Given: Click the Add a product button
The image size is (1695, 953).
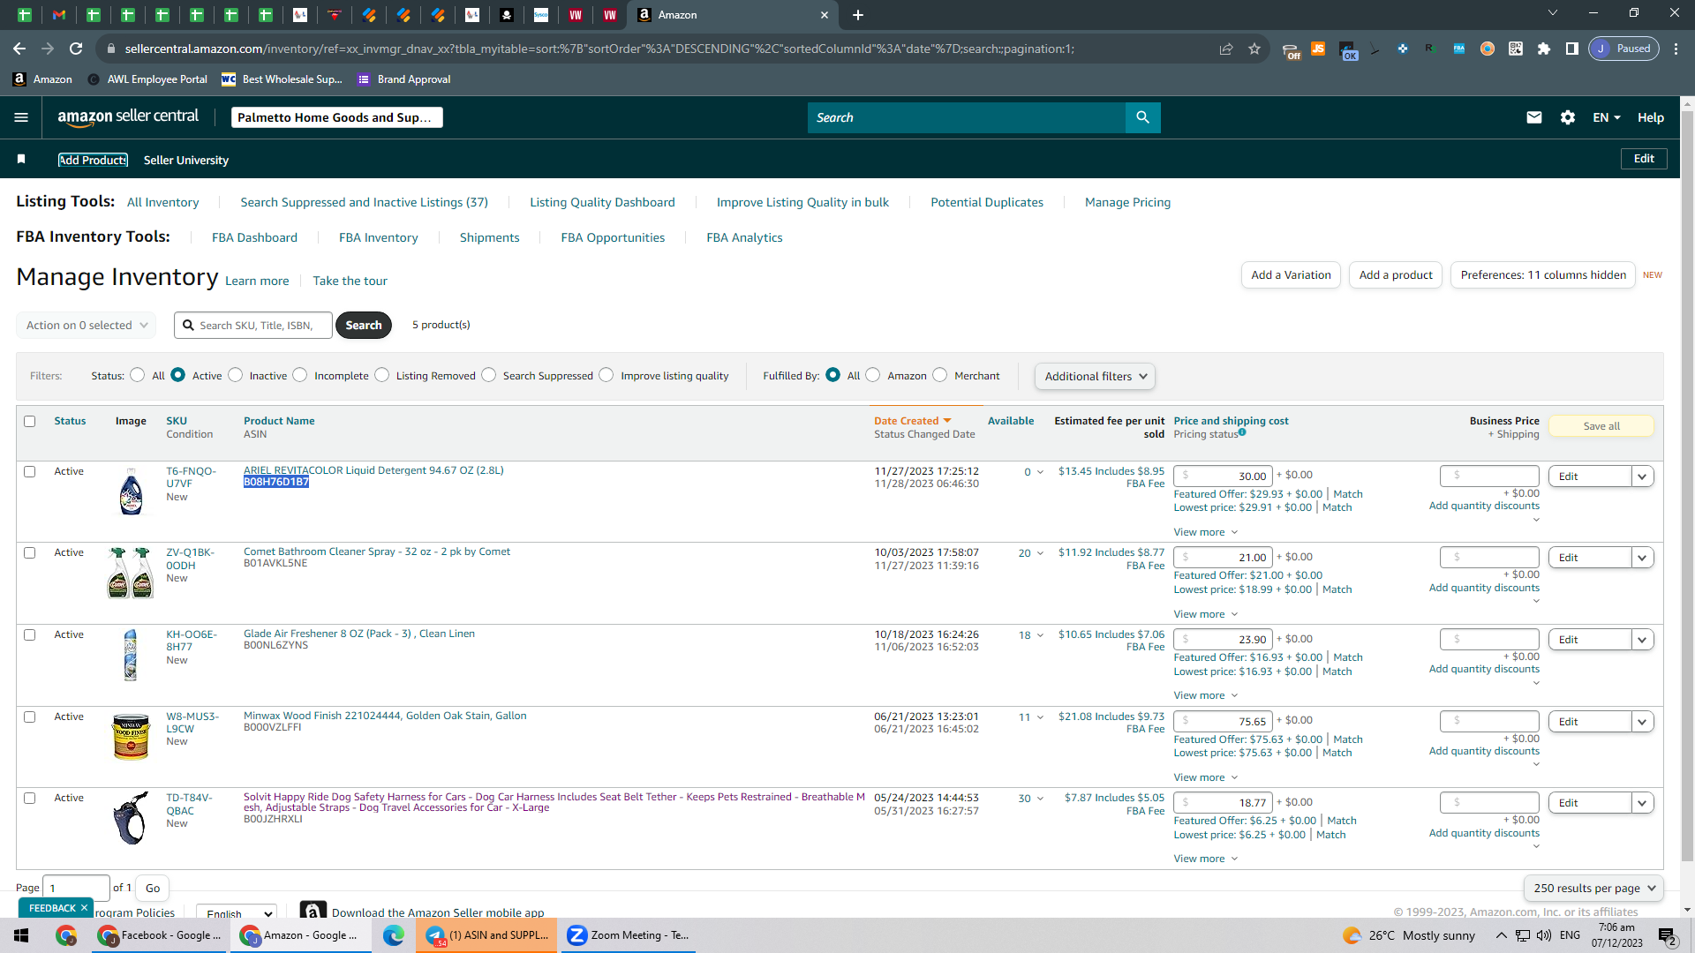Looking at the screenshot, I should point(1396,275).
